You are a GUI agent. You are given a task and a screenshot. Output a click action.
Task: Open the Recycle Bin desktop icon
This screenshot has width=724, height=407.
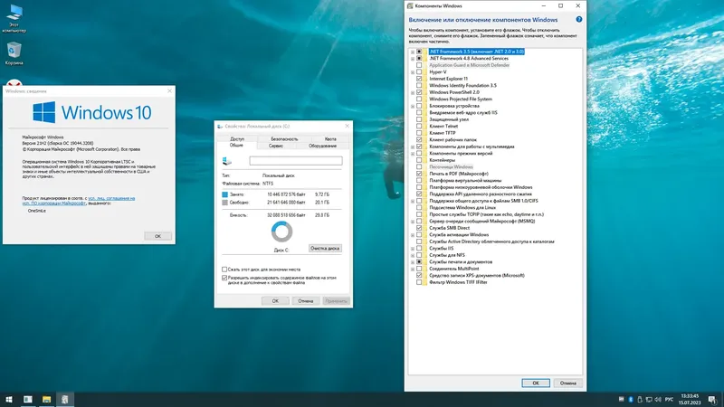point(14,53)
